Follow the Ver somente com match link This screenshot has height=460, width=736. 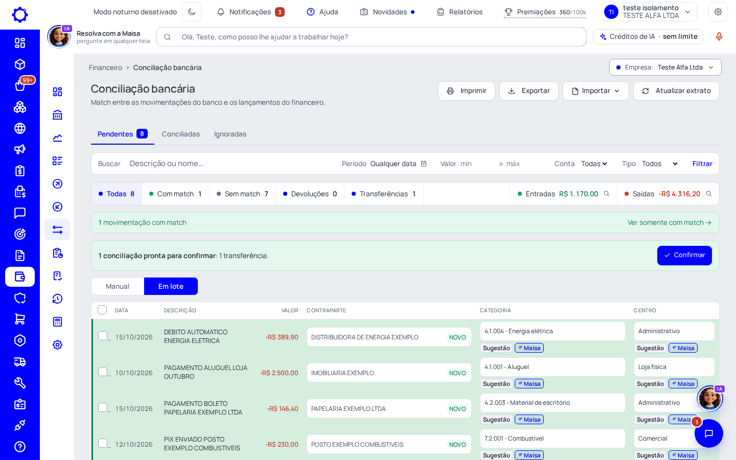pyautogui.click(x=669, y=222)
